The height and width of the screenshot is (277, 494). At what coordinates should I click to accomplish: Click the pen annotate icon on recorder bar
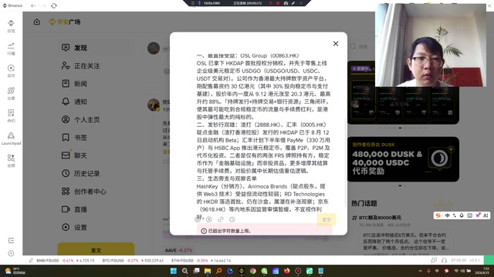[x=293, y=3]
